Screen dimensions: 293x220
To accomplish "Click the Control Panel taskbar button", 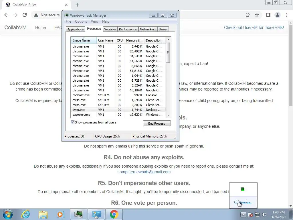I will coord(96,214).
